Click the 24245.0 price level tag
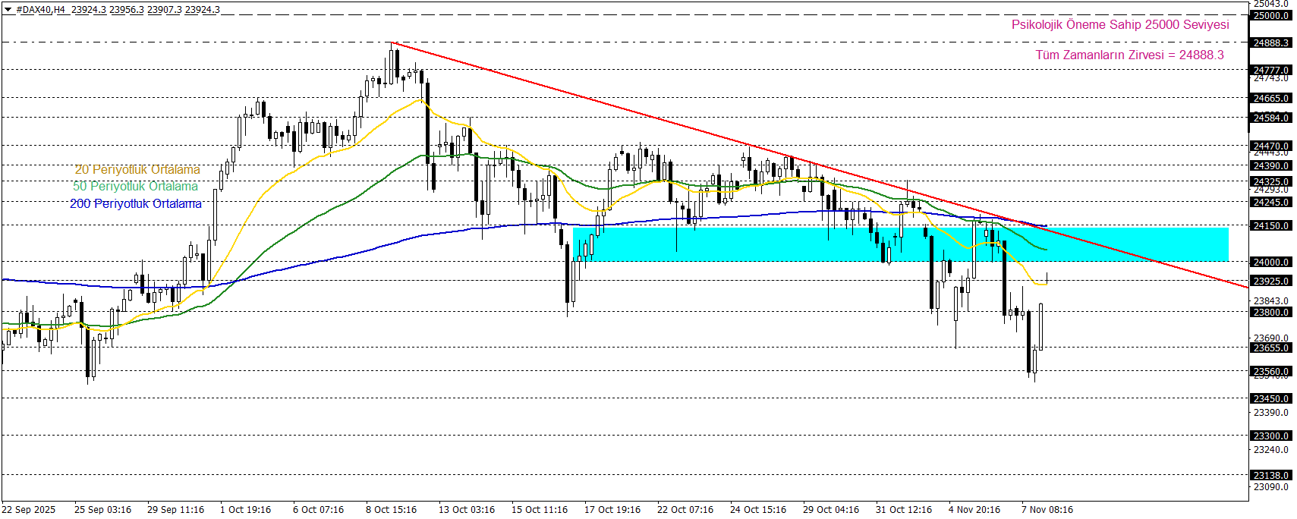 tap(1271, 202)
